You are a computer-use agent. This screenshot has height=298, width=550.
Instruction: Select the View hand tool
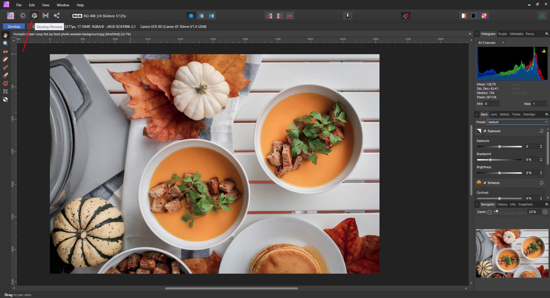click(5, 35)
